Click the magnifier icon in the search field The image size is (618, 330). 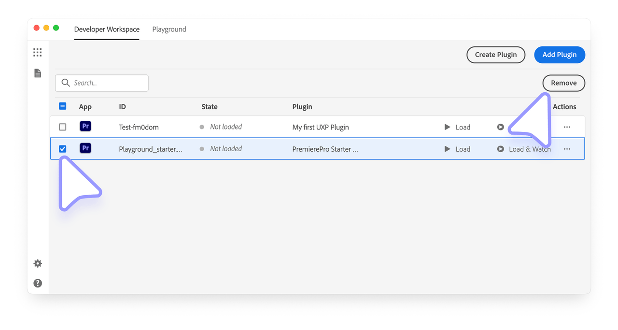coord(66,83)
